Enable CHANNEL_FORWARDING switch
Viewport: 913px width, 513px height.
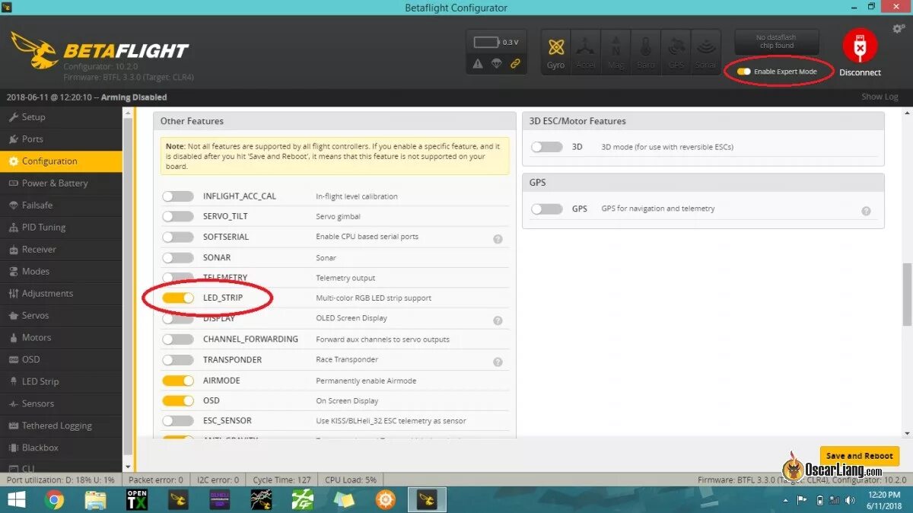178,339
